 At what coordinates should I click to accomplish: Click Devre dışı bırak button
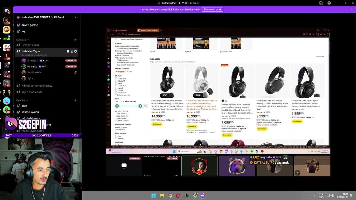[212, 9]
